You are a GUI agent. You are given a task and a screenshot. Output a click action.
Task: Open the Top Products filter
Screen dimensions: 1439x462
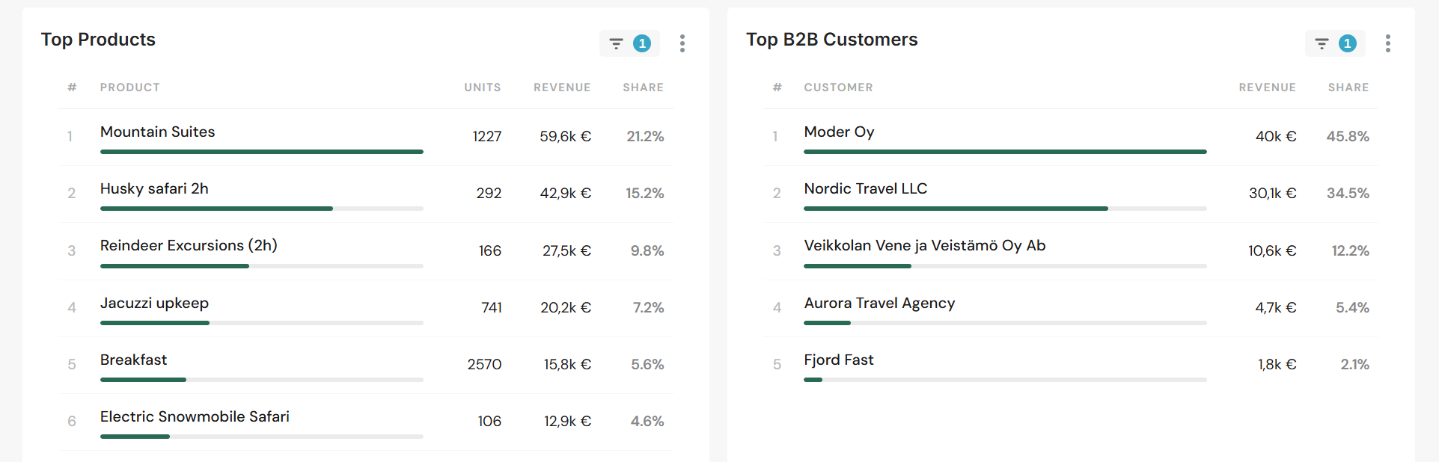629,43
